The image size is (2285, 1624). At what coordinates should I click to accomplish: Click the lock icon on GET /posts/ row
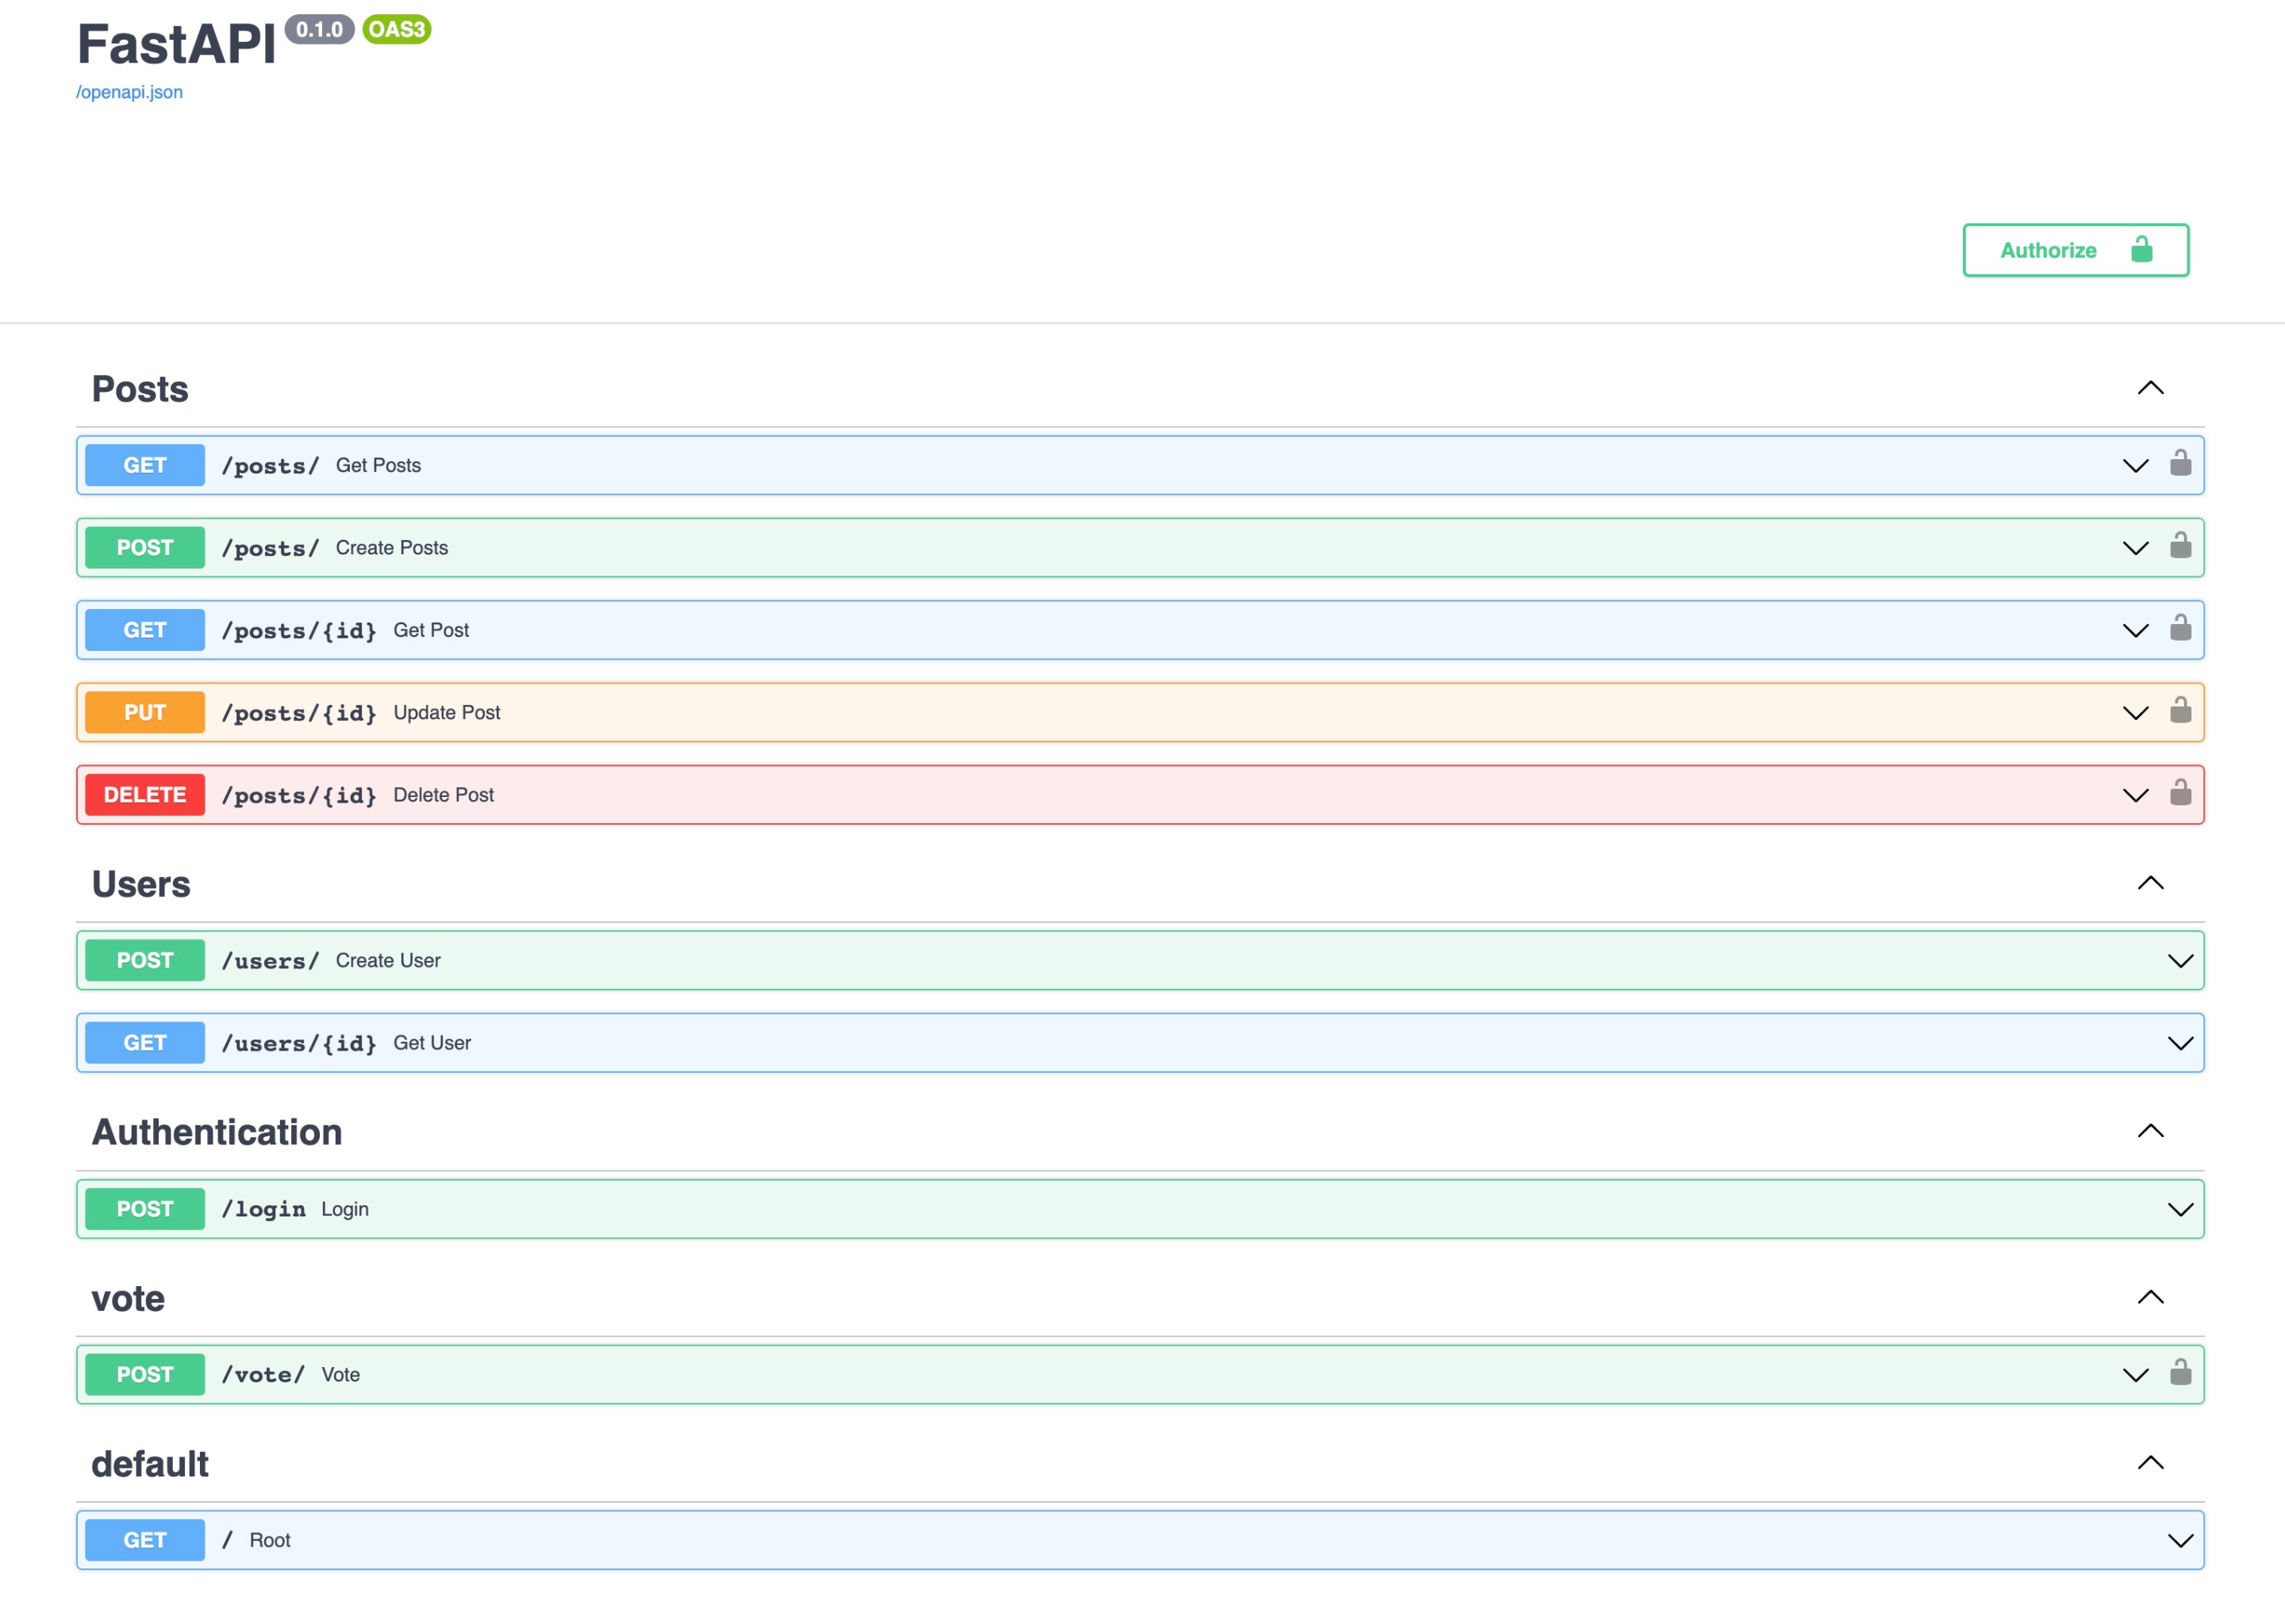point(2180,463)
